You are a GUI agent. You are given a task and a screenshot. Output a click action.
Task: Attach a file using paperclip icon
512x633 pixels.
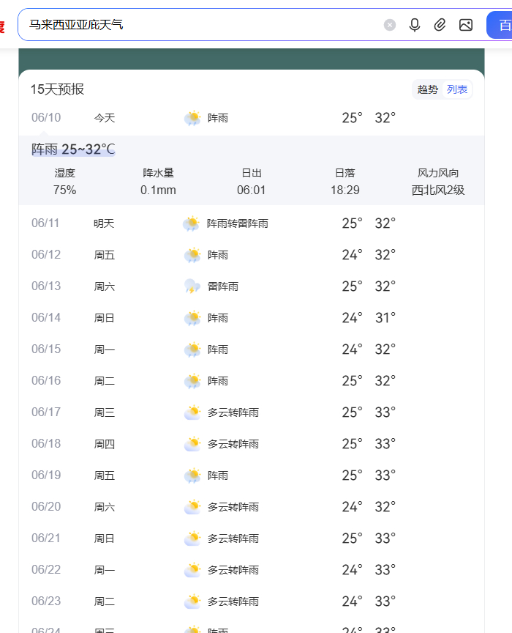click(440, 25)
